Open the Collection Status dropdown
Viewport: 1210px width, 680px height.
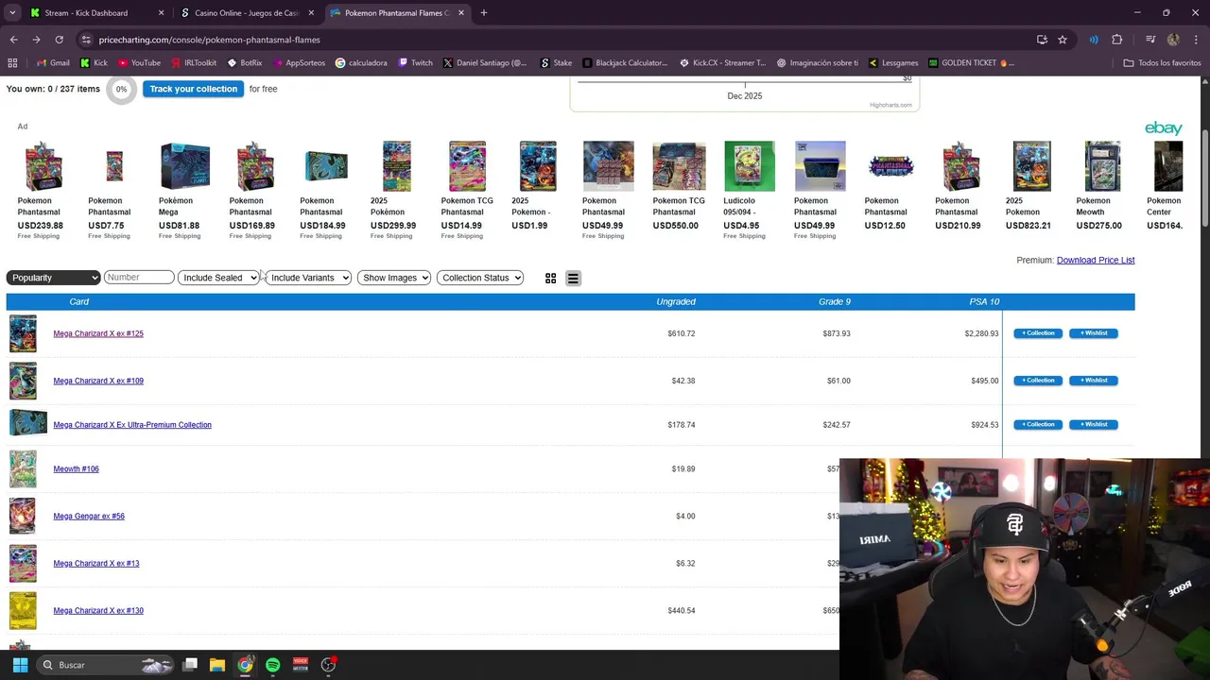click(480, 278)
